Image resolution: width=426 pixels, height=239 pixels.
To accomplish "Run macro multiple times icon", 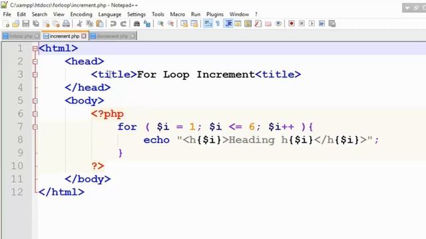I will (321, 24).
